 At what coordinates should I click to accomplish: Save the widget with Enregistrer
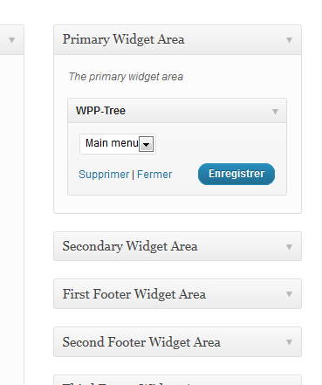click(236, 174)
